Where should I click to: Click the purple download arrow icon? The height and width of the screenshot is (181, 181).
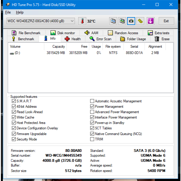[x=150, y=21]
